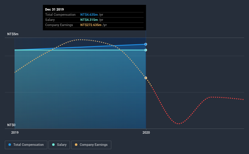Click the Total Compensation tooltip row label
The image size is (249, 154).
60,15
